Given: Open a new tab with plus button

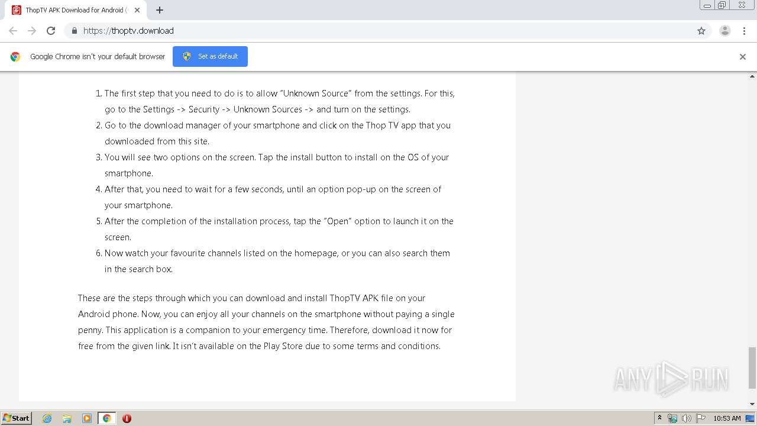Looking at the screenshot, I should 160,10.
